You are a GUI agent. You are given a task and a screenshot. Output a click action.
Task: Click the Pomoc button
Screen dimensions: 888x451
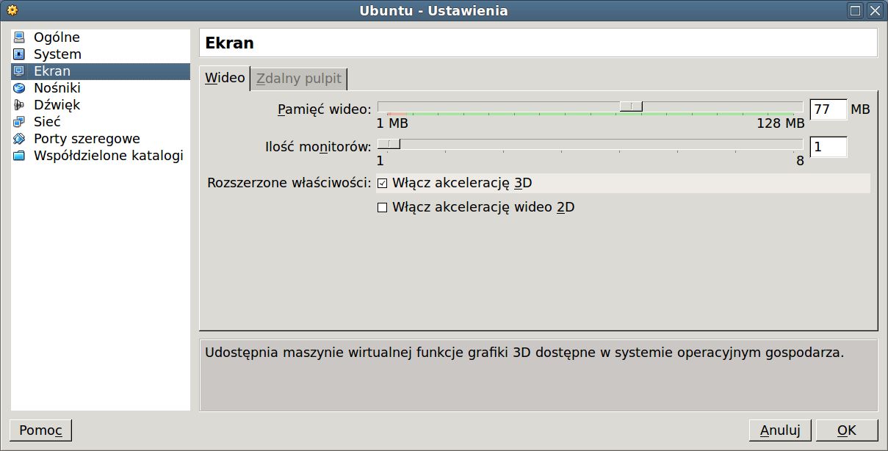(x=40, y=430)
